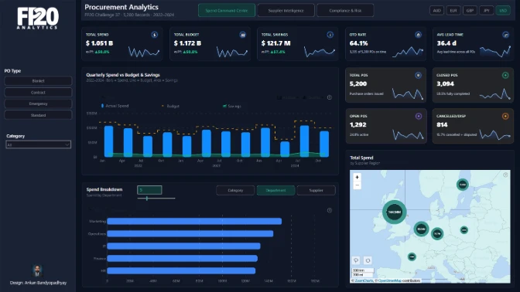Zoom out on the map
520x292 pixels.
357,185
